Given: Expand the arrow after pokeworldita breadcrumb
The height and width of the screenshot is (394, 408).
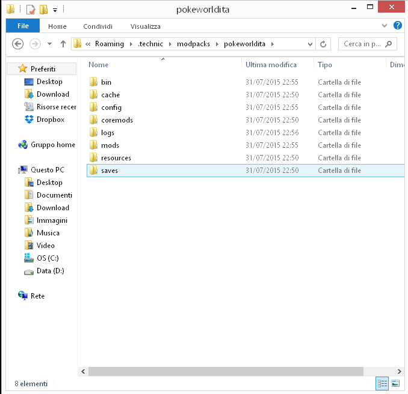Looking at the screenshot, I should pos(273,44).
